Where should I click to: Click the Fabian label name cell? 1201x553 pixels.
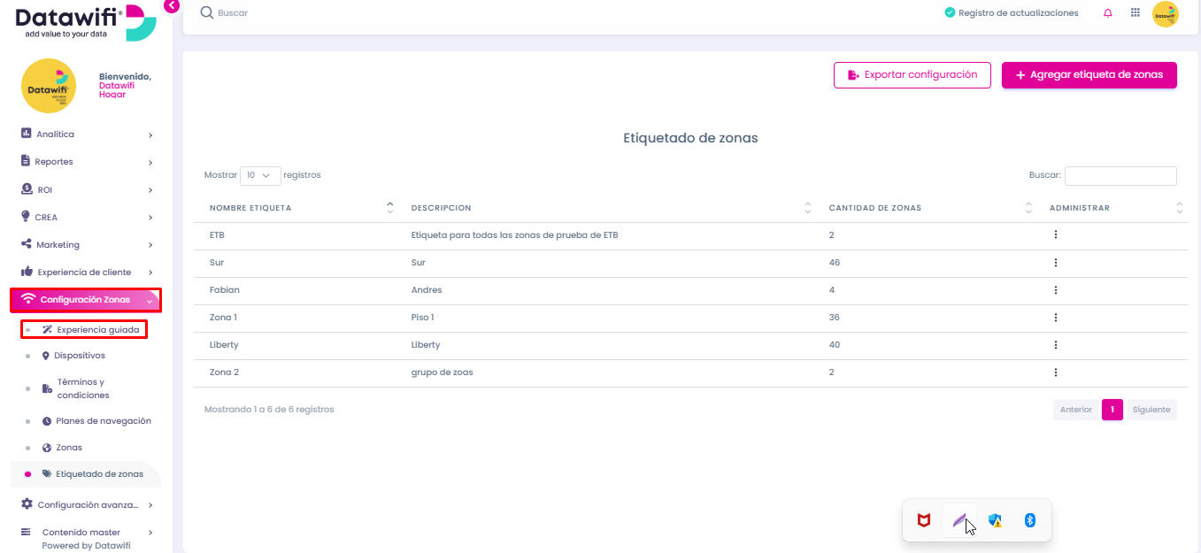225,290
